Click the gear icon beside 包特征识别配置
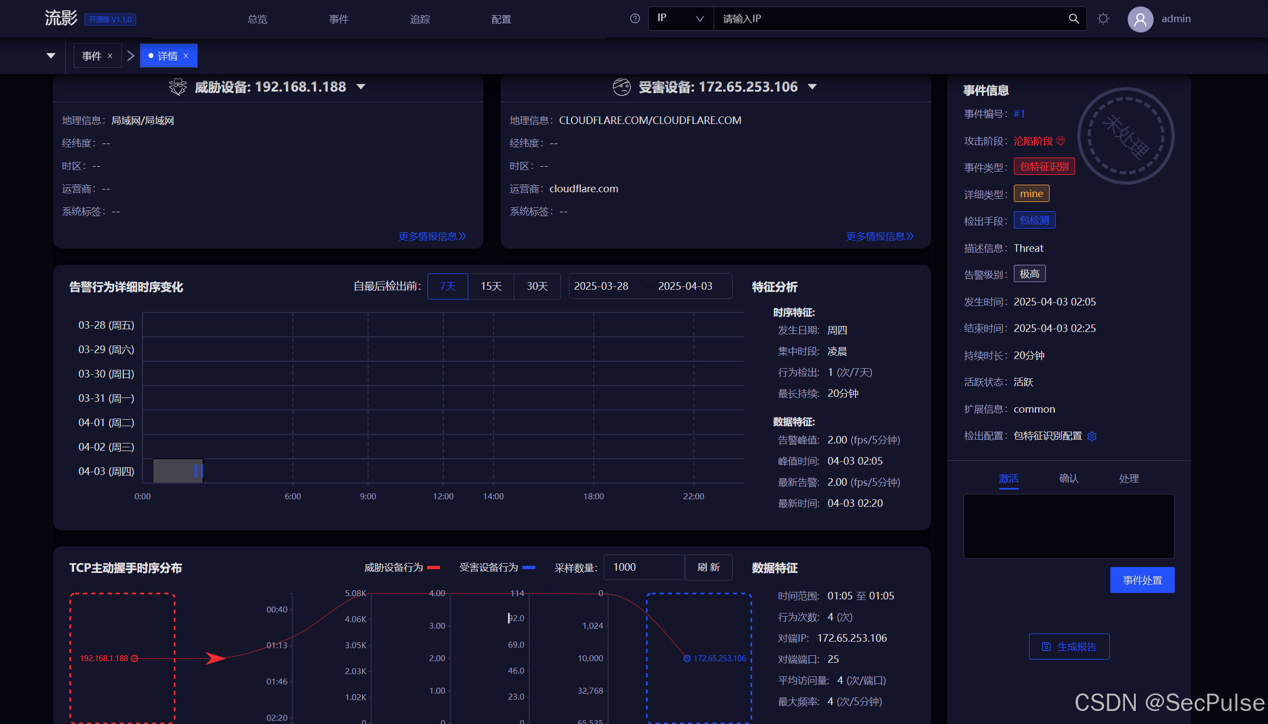The width and height of the screenshot is (1268, 724). point(1092,436)
